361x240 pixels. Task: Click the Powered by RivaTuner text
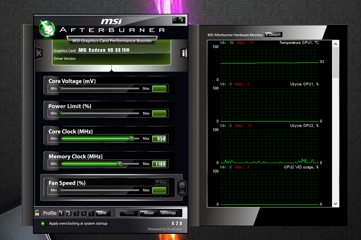point(165,229)
